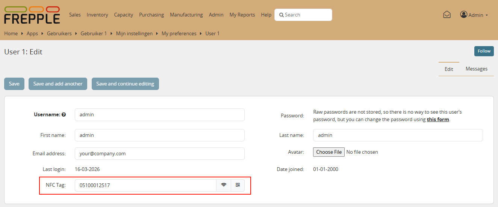This screenshot has height=207, width=498.
Task: Click Choose File for avatar
Action: click(x=328, y=152)
